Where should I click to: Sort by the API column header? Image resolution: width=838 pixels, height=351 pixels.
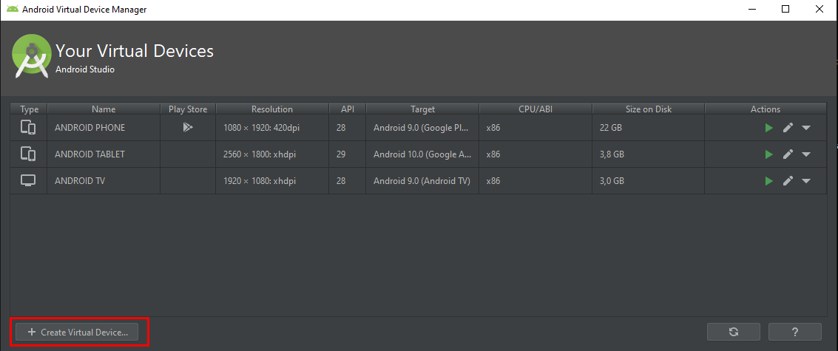(348, 109)
